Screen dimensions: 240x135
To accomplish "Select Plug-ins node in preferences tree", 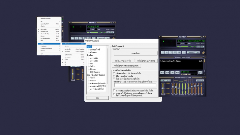I will [x=96, y=75].
